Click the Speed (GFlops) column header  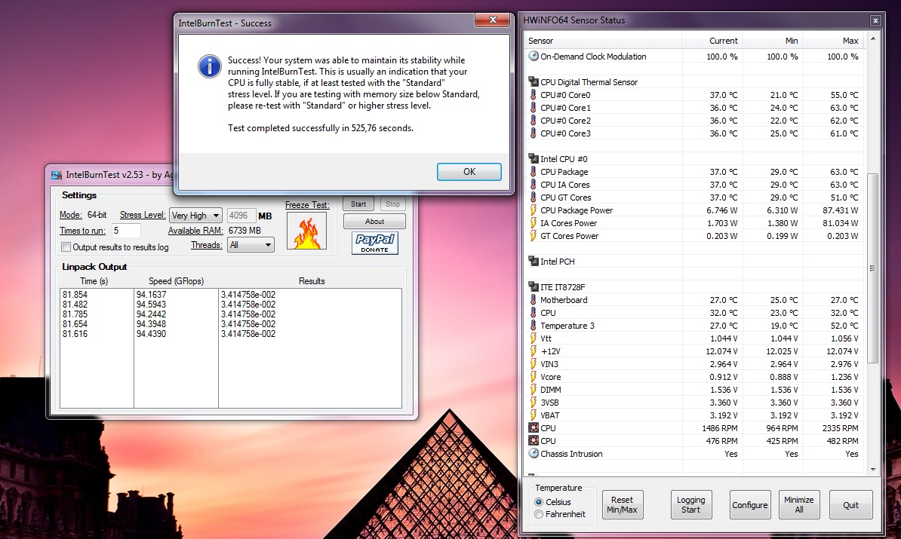point(176,281)
